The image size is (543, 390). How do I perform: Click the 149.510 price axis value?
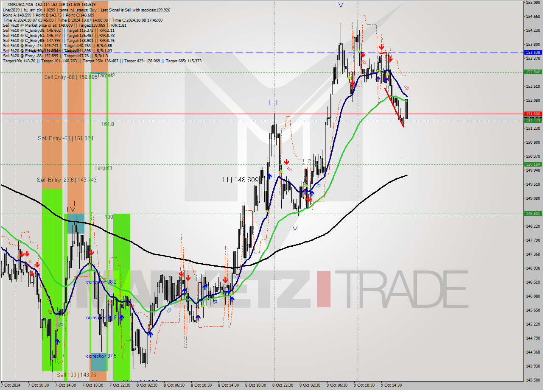[533, 184]
